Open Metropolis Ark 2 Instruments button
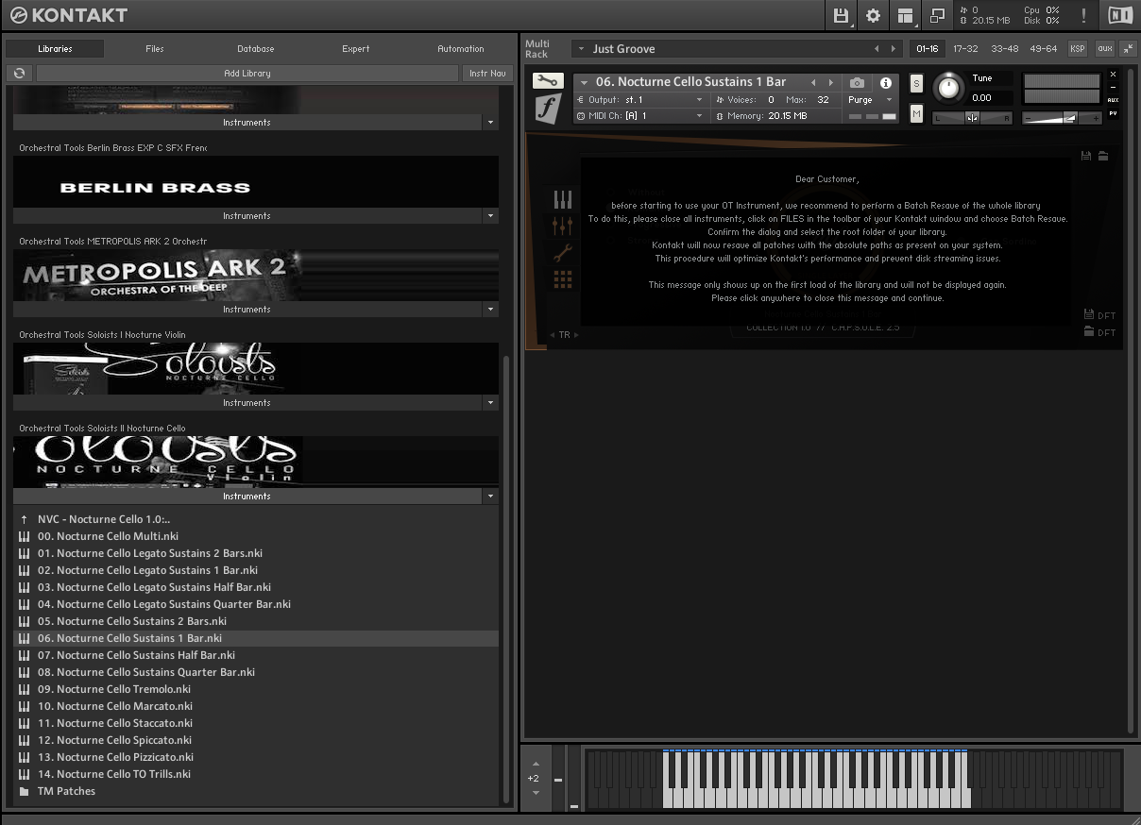Viewport: 1141px width, 825px height. tap(247, 310)
